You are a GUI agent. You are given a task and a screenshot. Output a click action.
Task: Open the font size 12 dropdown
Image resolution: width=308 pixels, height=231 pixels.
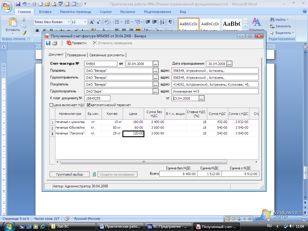click(85, 22)
